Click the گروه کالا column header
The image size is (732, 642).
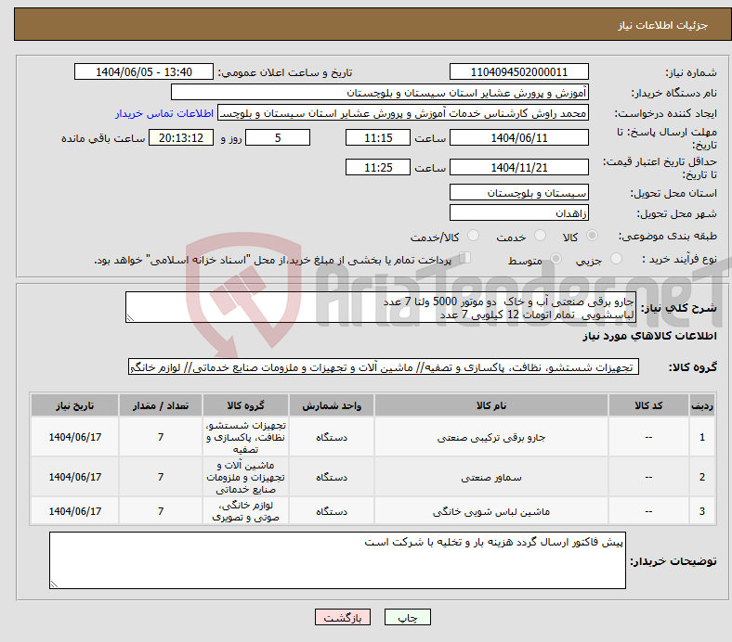245,405
